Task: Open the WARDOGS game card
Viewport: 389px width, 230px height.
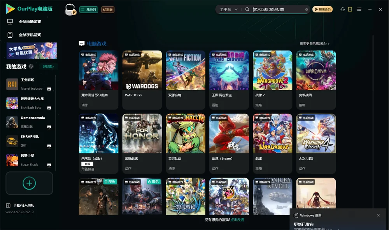Action: [142, 80]
